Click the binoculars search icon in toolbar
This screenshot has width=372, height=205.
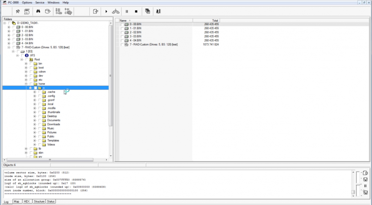(39, 11)
